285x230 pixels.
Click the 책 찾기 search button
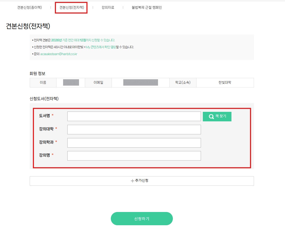point(217,116)
